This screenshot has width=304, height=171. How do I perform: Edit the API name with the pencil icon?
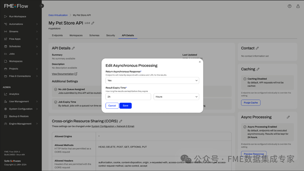coord(93,23)
